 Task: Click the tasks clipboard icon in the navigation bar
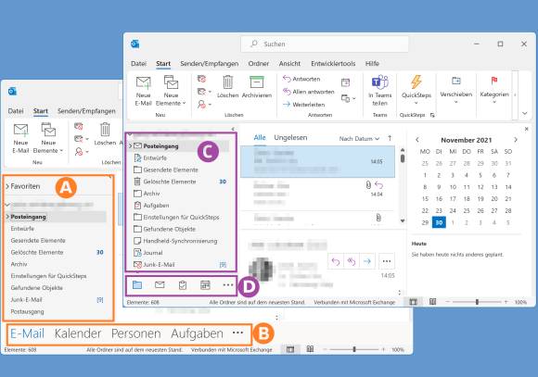tap(183, 284)
